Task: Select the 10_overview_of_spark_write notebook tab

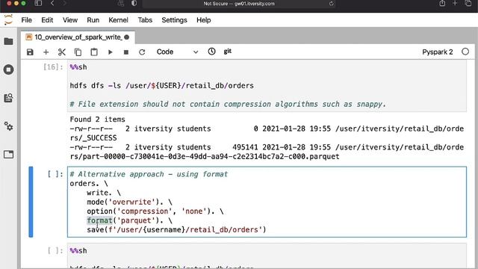Action: pyautogui.click(x=78, y=37)
